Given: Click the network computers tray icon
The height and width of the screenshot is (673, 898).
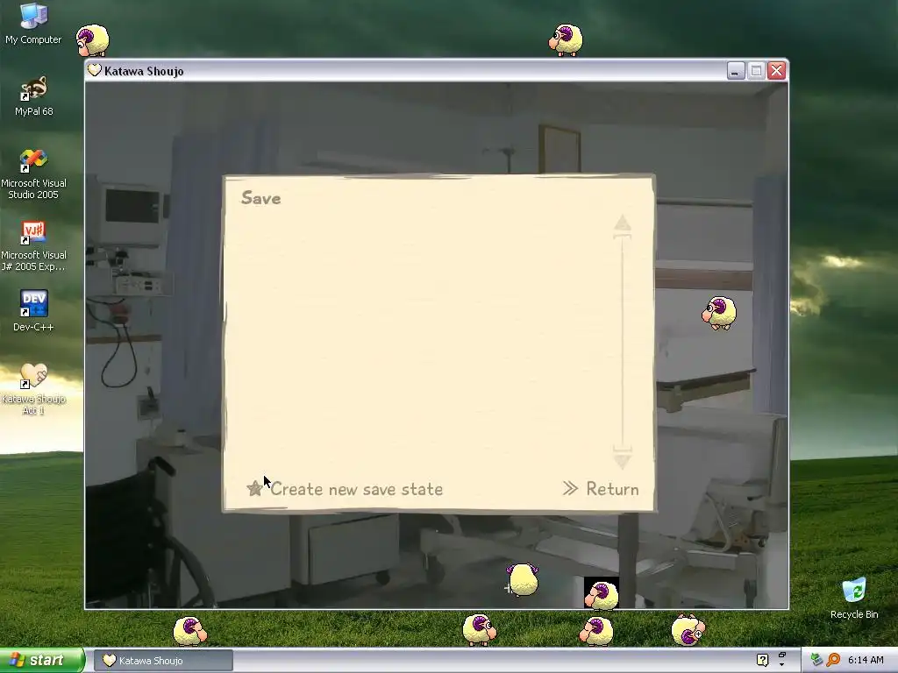Looking at the screenshot, I should pyautogui.click(x=816, y=660).
